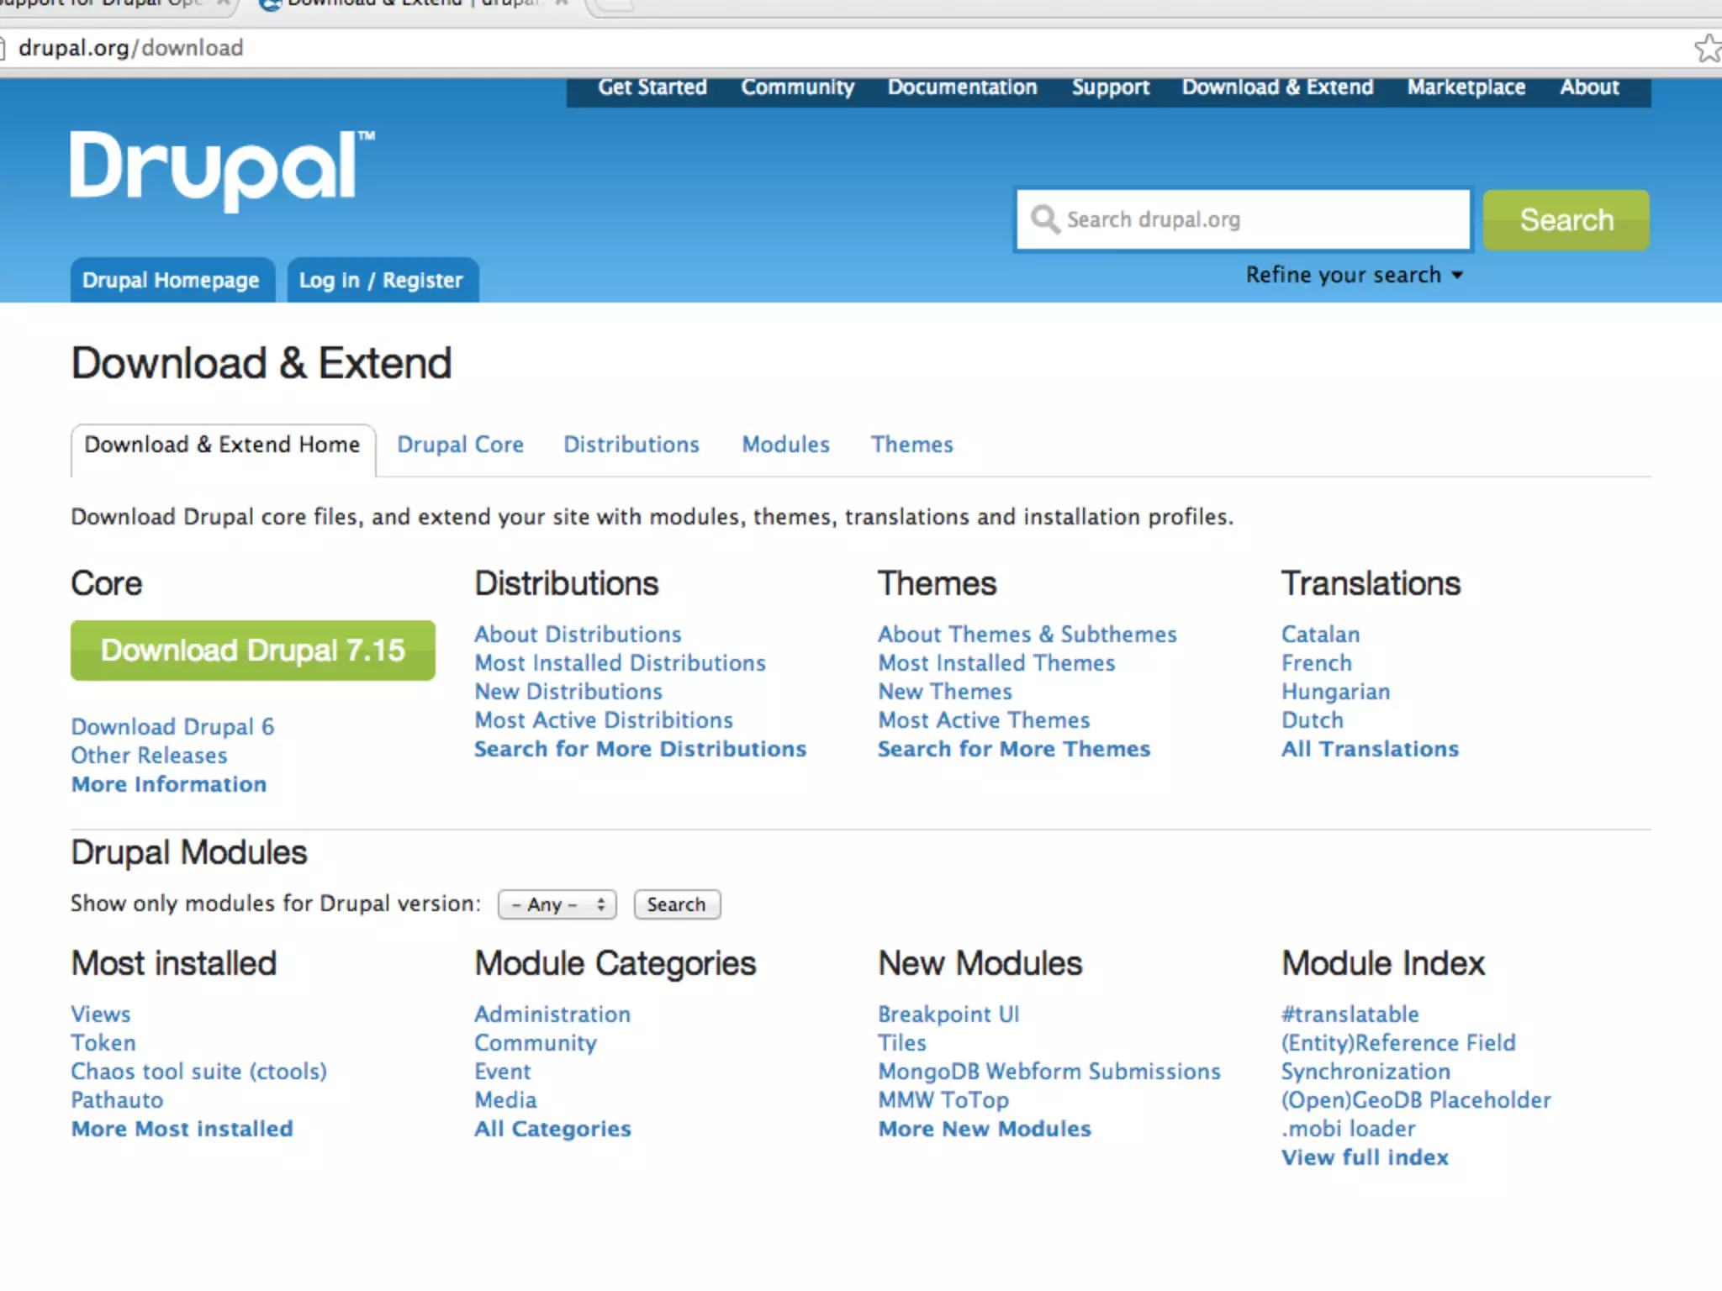The image size is (1722, 1291).
Task: Click the bookmark star icon in address bar
Action: tap(1707, 48)
